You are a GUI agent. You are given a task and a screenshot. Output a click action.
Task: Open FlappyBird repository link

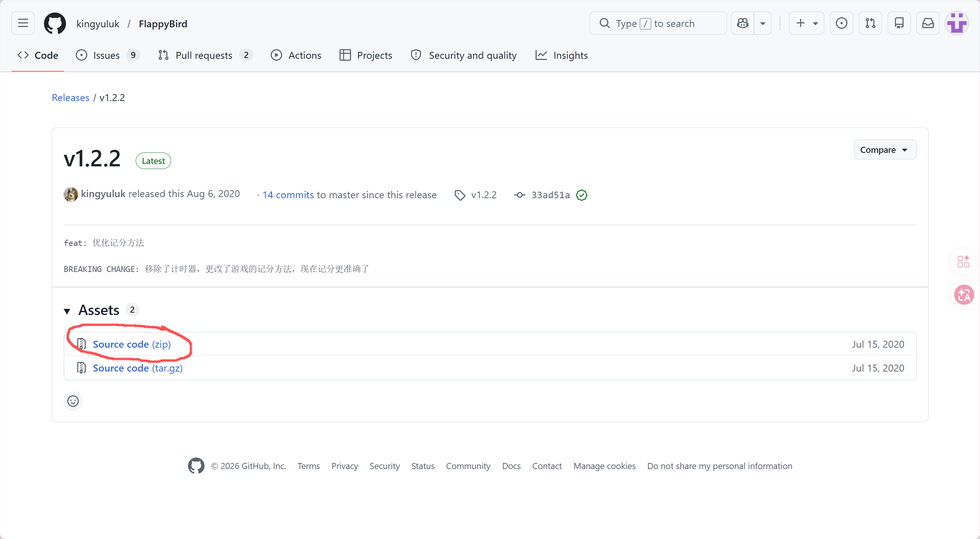(x=163, y=24)
